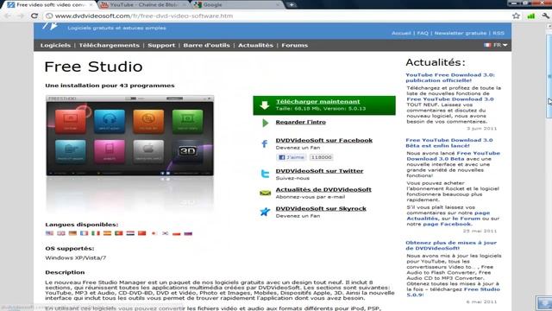Viewport: 552px width, 311px height.
Task: Select the Chinese flag language icon
Action: pyautogui.click(x=141, y=233)
